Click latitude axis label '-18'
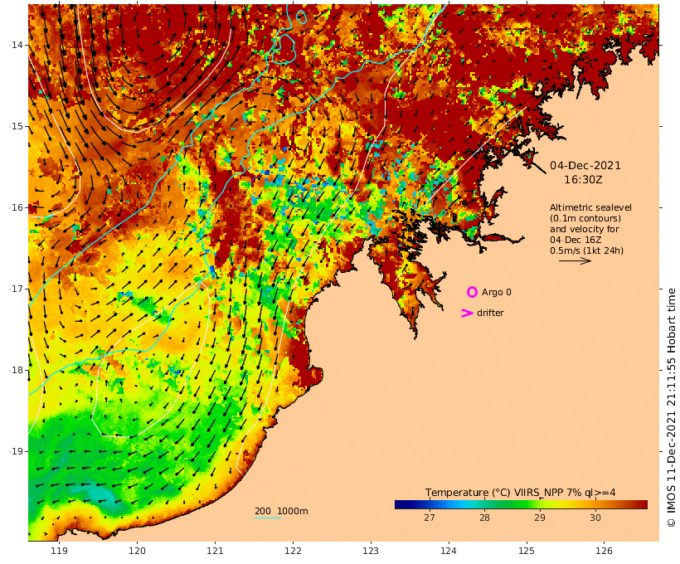The height and width of the screenshot is (564, 680). (x=16, y=370)
